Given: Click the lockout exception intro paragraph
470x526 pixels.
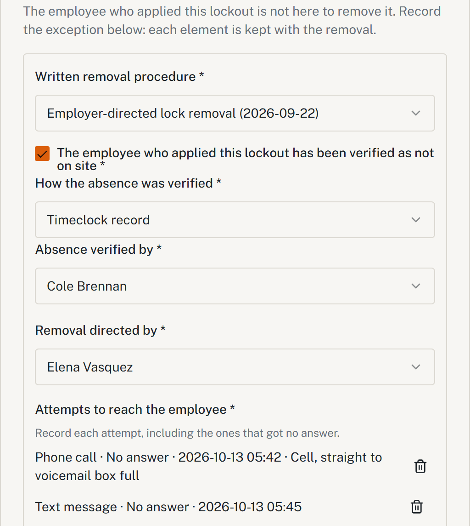Looking at the screenshot, I should point(232,21).
